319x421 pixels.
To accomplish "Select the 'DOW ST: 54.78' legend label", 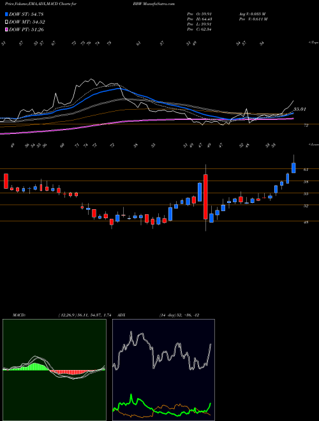I will (x=26, y=14).
